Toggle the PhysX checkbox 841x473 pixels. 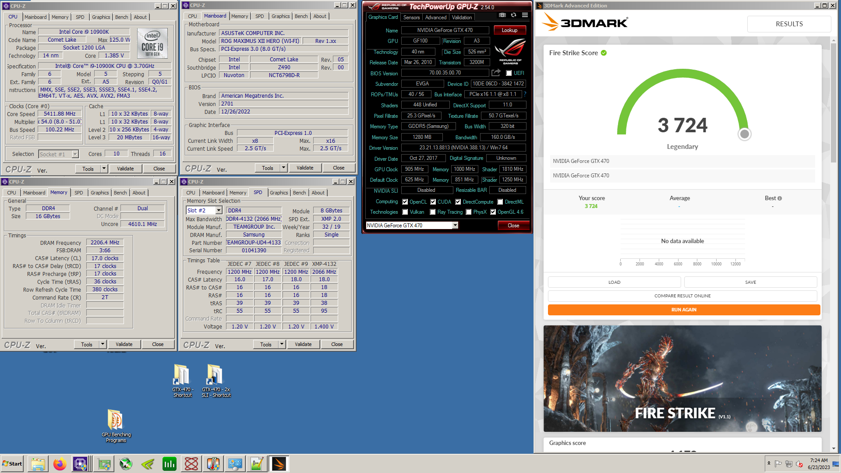[469, 212]
